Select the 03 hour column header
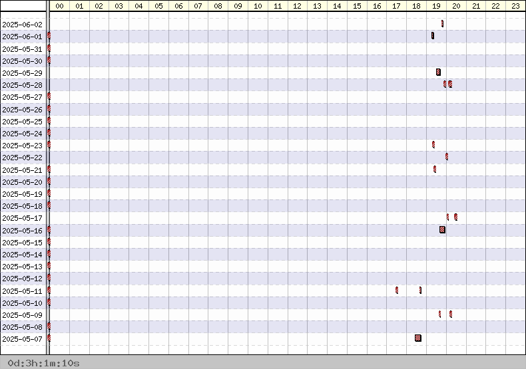Screen dimensions: 526x369 tap(119, 6)
